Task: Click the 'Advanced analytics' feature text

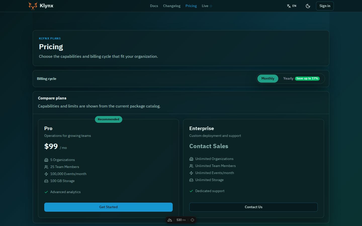Action: pos(65,192)
